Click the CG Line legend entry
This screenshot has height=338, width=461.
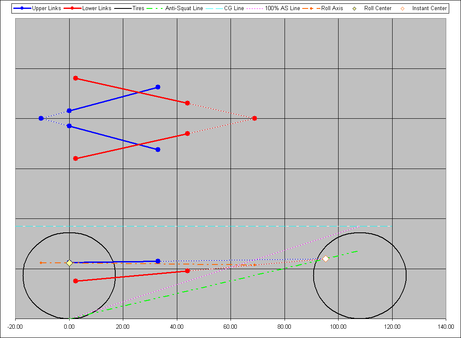(225, 8)
